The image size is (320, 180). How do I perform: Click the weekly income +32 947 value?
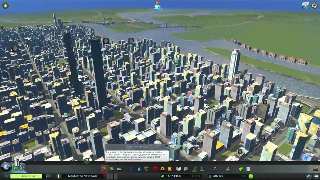pos(195,176)
